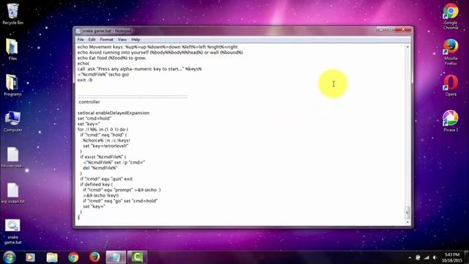Open the View menu in Notepad

coord(122,40)
